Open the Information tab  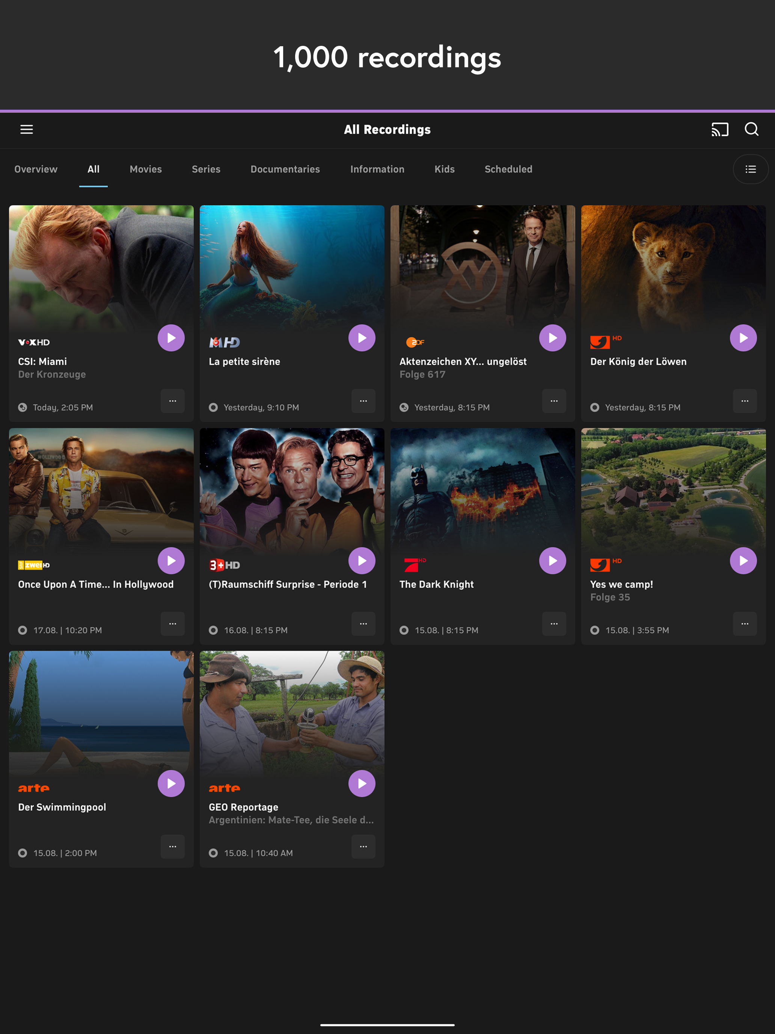click(x=377, y=169)
